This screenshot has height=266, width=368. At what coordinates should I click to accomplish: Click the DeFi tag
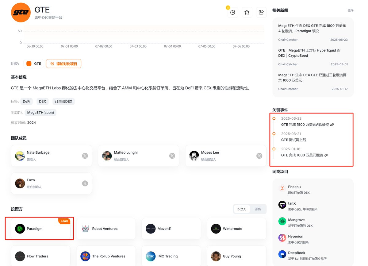[x=27, y=102]
